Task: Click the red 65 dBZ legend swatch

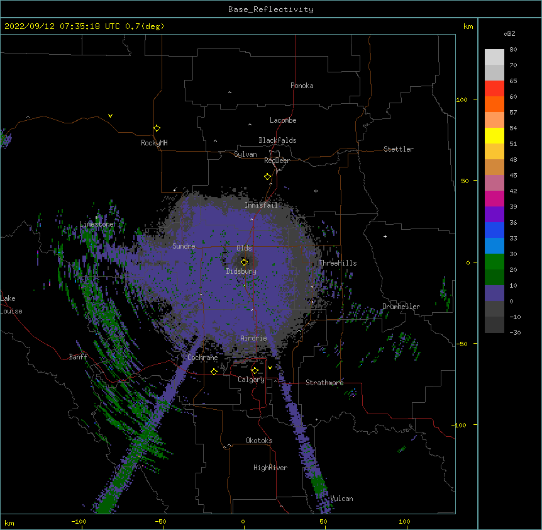Action: pos(494,89)
